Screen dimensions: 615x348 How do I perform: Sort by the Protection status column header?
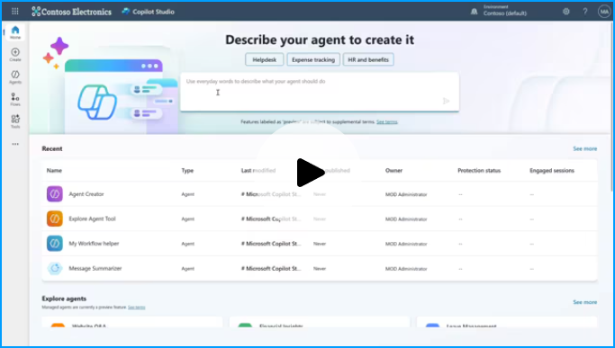(479, 171)
